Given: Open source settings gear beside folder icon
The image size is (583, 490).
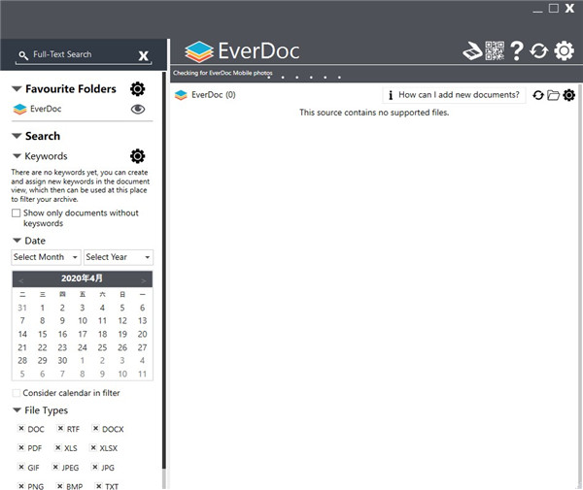Looking at the screenshot, I should coord(568,95).
